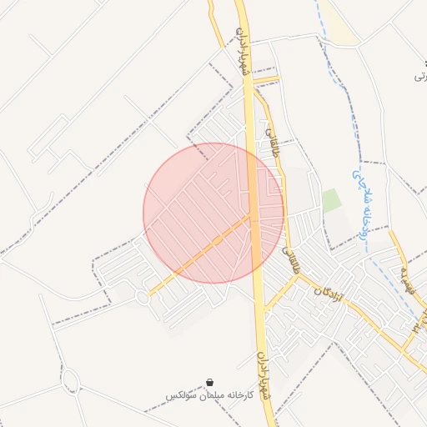The width and height of the screenshot is (427, 427).
Task: Select the کارخانه مبلمان سولکس place label
Action: pyautogui.click(x=209, y=395)
